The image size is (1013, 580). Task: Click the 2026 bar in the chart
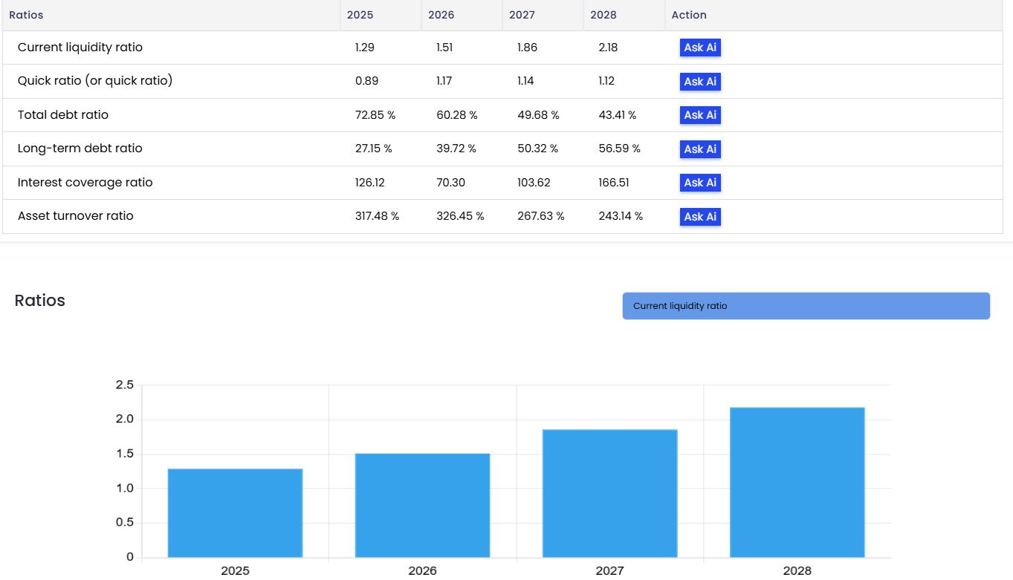(422, 505)
